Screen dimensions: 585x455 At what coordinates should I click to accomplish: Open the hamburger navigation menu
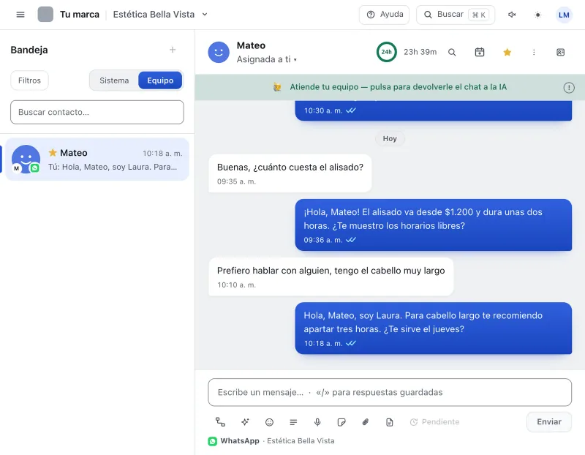(20, 15)
